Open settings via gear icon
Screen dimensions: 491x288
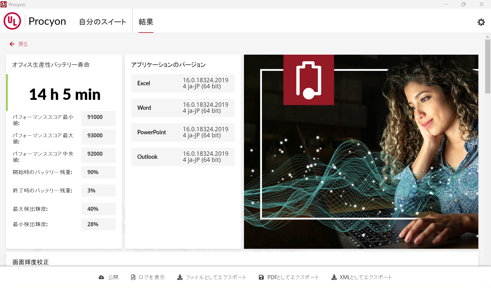click(481, 22)
